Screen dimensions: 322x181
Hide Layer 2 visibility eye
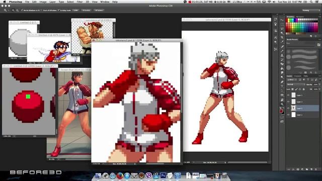point(288,115)
